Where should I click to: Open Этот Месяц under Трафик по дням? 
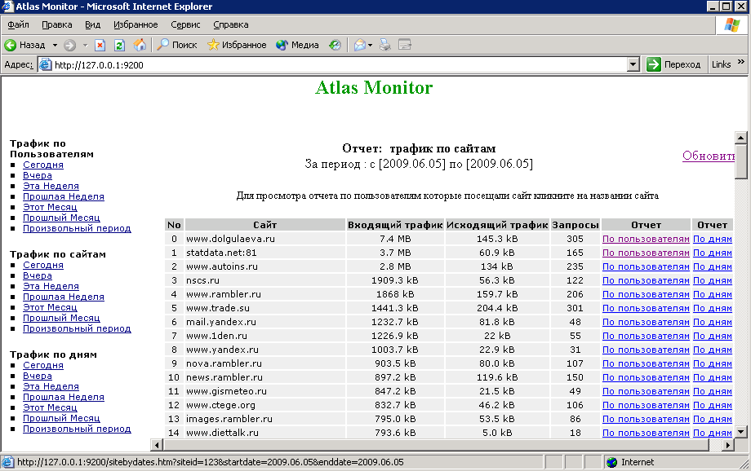[50, 407]
